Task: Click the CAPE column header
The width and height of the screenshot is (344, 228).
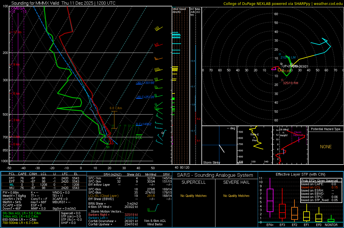Action: 22,174
